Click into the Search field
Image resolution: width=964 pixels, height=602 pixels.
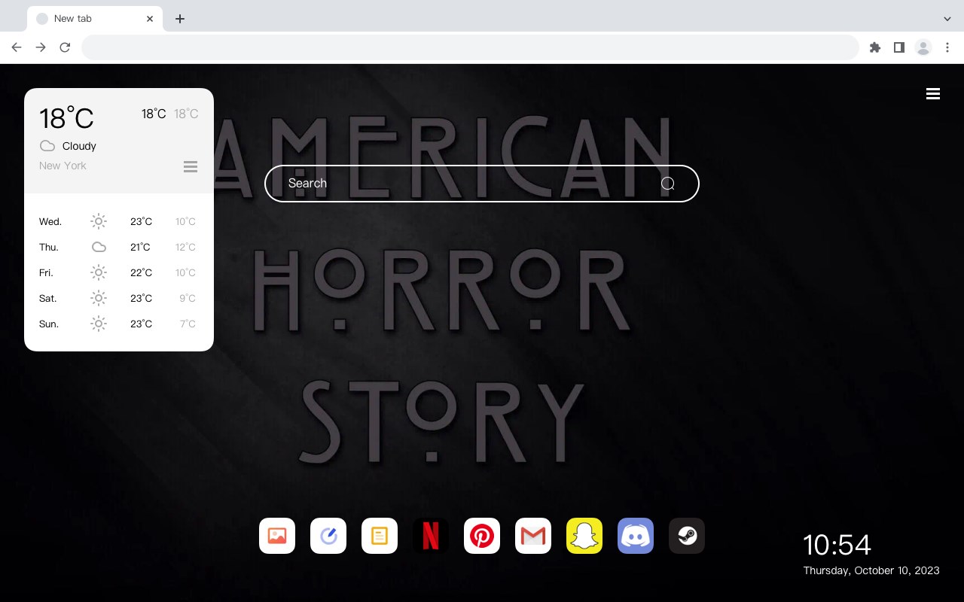click(482, 184)
